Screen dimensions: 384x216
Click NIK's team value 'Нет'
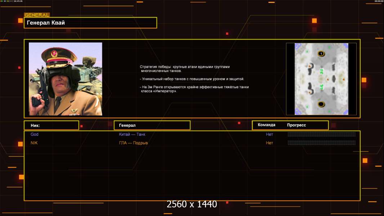coord(269,143)
